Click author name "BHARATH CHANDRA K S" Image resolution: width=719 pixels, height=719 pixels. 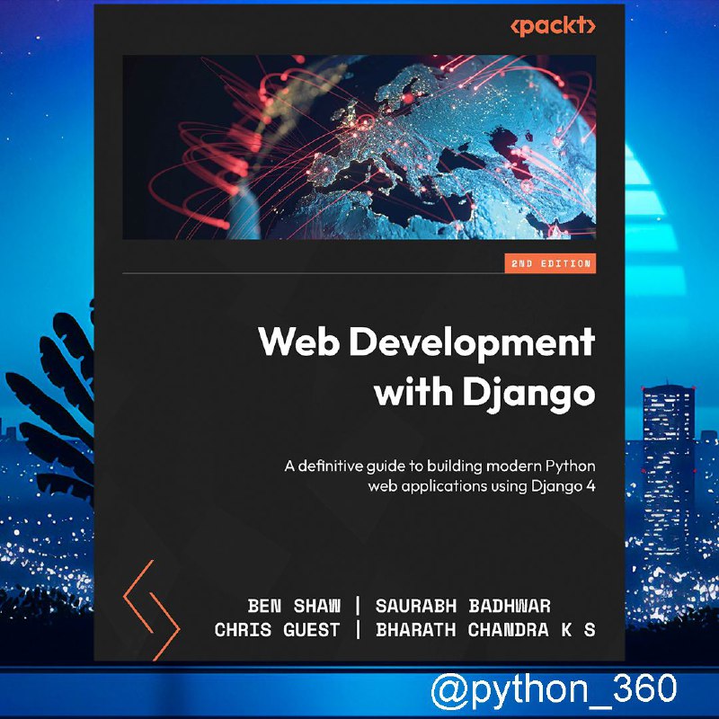[485, 630]
